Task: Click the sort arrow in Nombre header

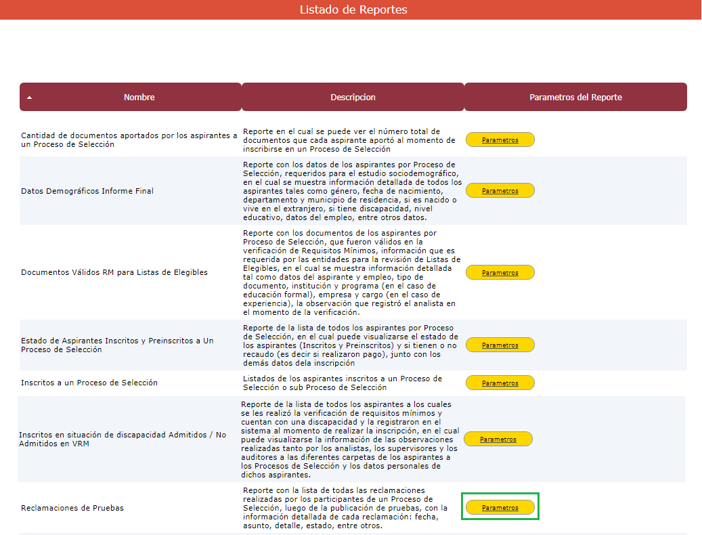Action: coord(29,98)
